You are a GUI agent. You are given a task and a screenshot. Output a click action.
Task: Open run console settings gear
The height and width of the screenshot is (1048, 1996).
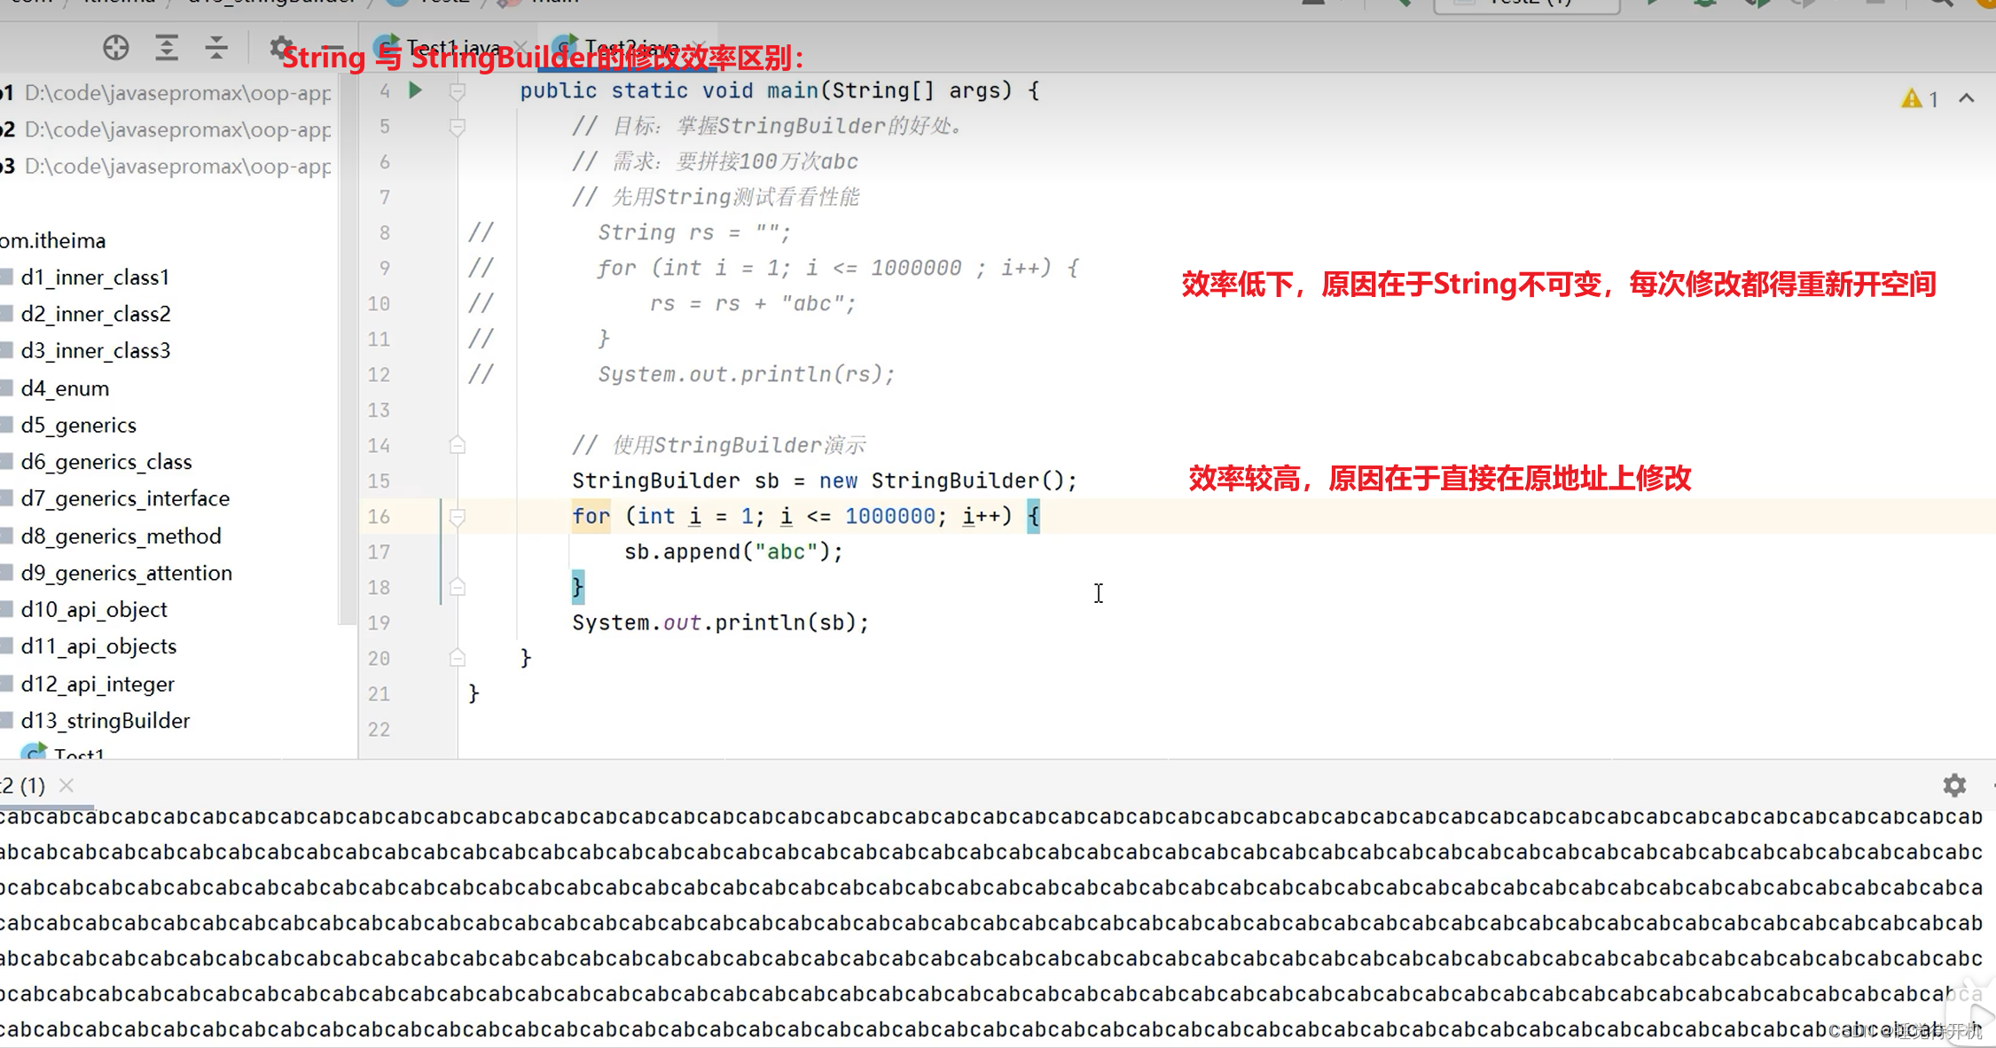pyautogui.click(x=1954, y=785)
